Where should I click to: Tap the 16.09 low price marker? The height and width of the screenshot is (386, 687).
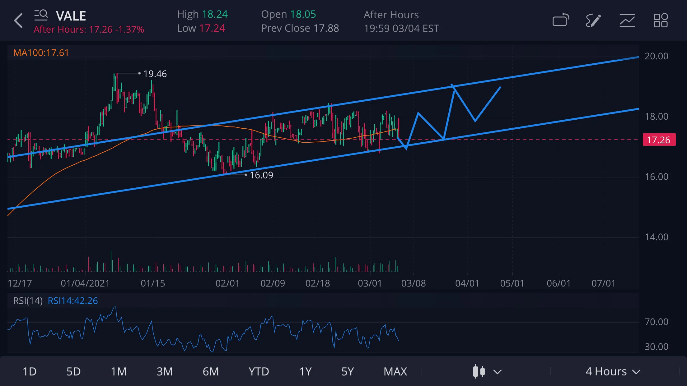pos(261,175)
